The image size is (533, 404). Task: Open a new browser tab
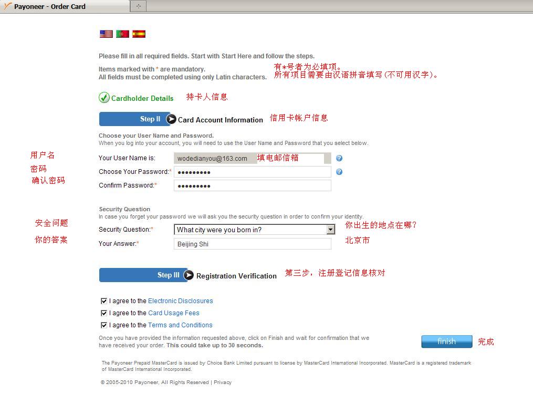tap(138, 6)
